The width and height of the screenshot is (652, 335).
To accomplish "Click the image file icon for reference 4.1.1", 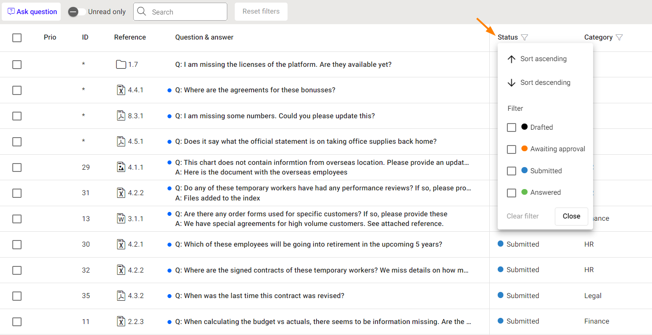I will [121, 167].
